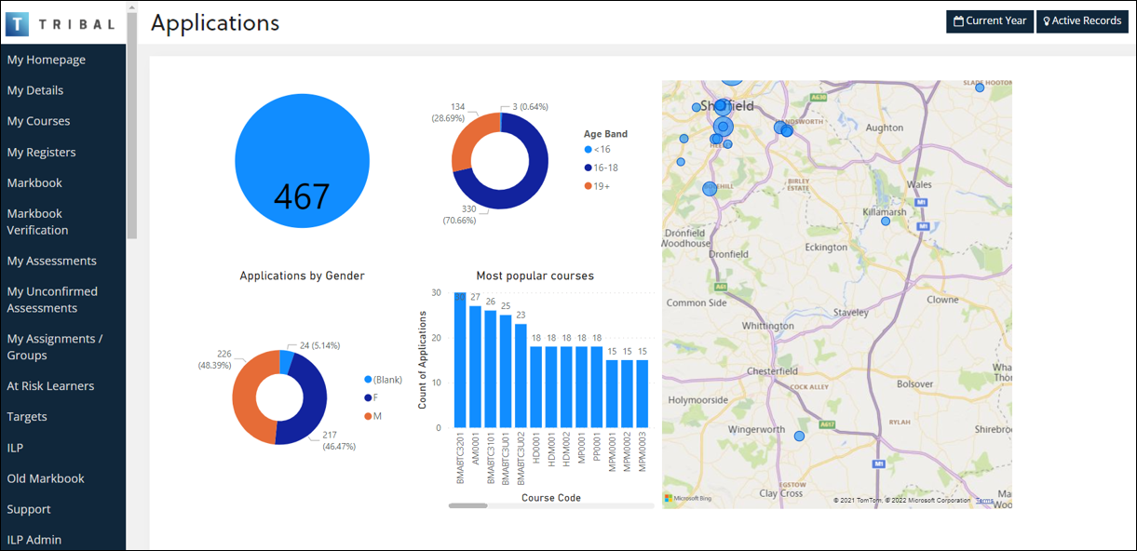This screenshot has width=1137, height=551.
Task: Open My Courses from the sidebar
Action: coord(38,121)
